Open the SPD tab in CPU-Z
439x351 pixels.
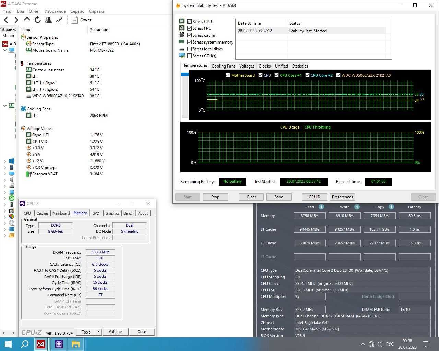coord(96,213)
